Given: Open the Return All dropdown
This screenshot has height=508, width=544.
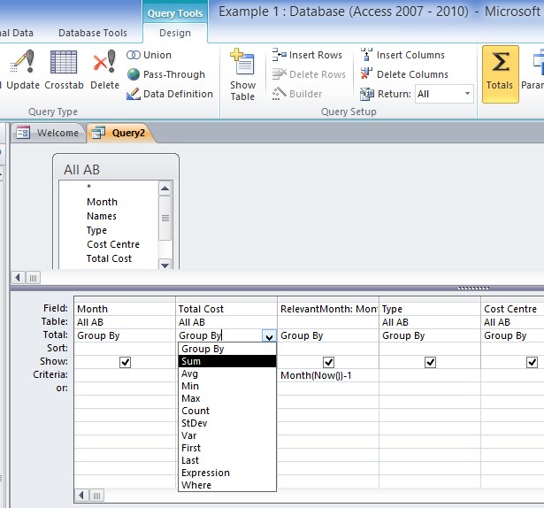Looking at the screenshot, I should [444, 94].
